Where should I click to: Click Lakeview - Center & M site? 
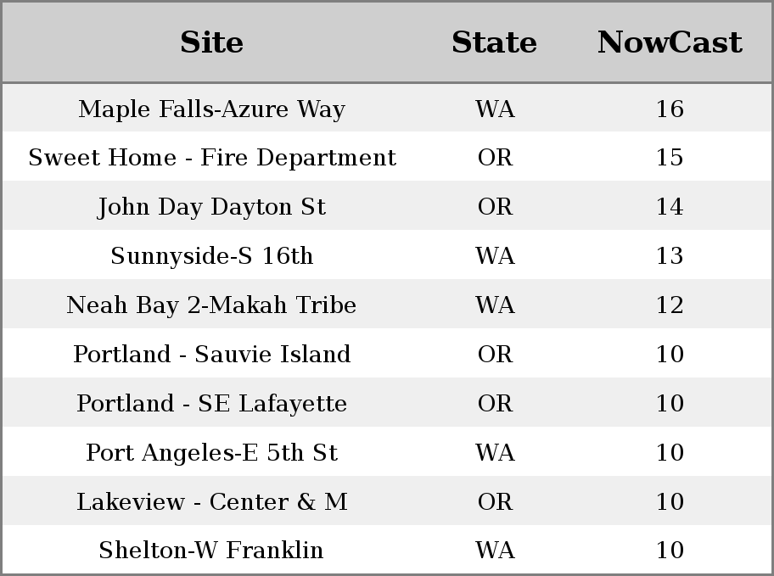tap(211, 502)
